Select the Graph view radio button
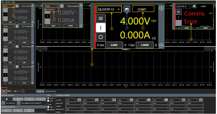 48,98
